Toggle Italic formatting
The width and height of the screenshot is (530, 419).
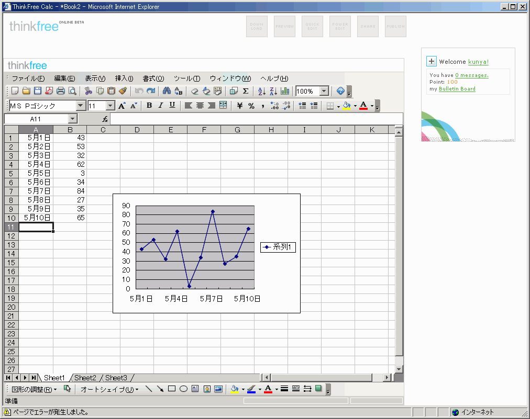coord(161,106)
